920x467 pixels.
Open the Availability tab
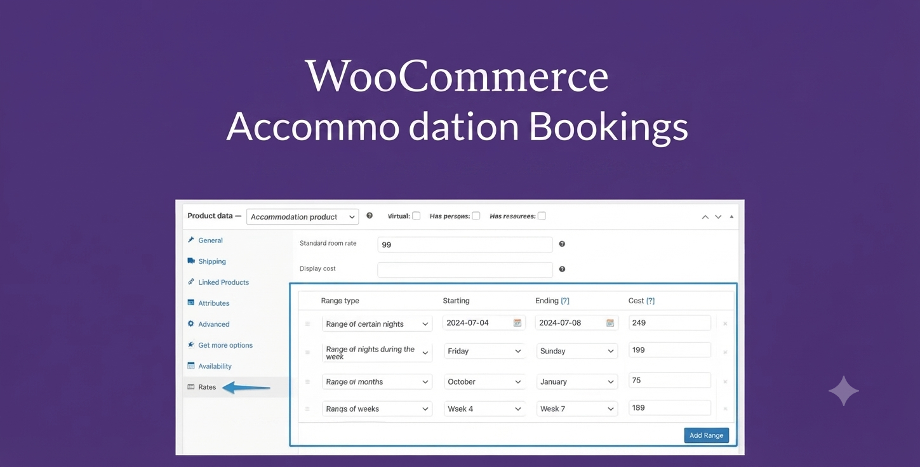pos(215,366)
